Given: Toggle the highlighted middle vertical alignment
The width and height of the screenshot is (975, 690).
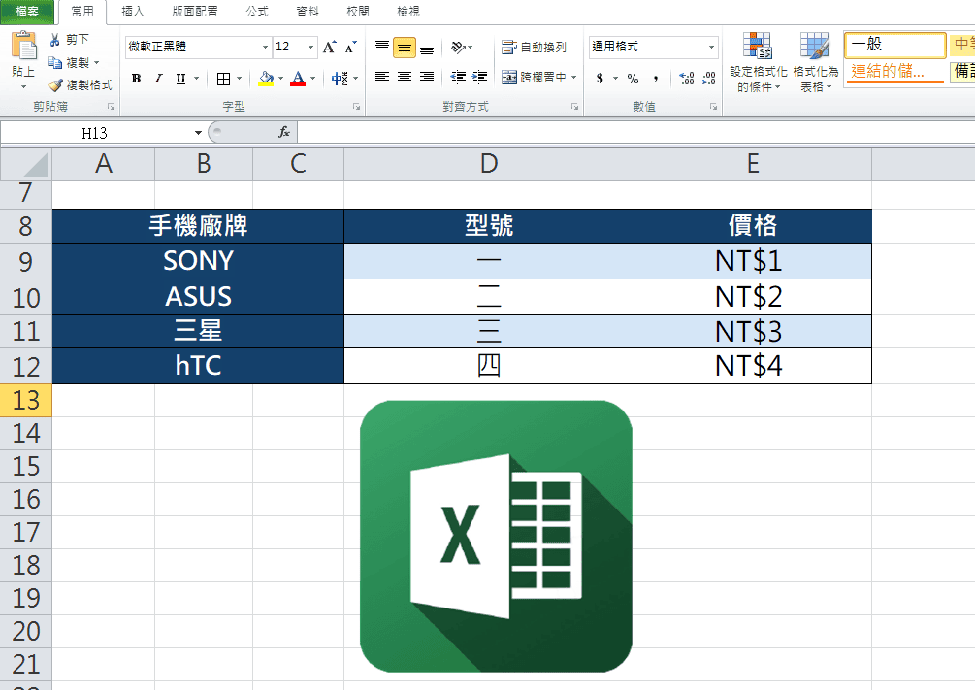Looking at the screenshot, I should (x=405, y=48).
